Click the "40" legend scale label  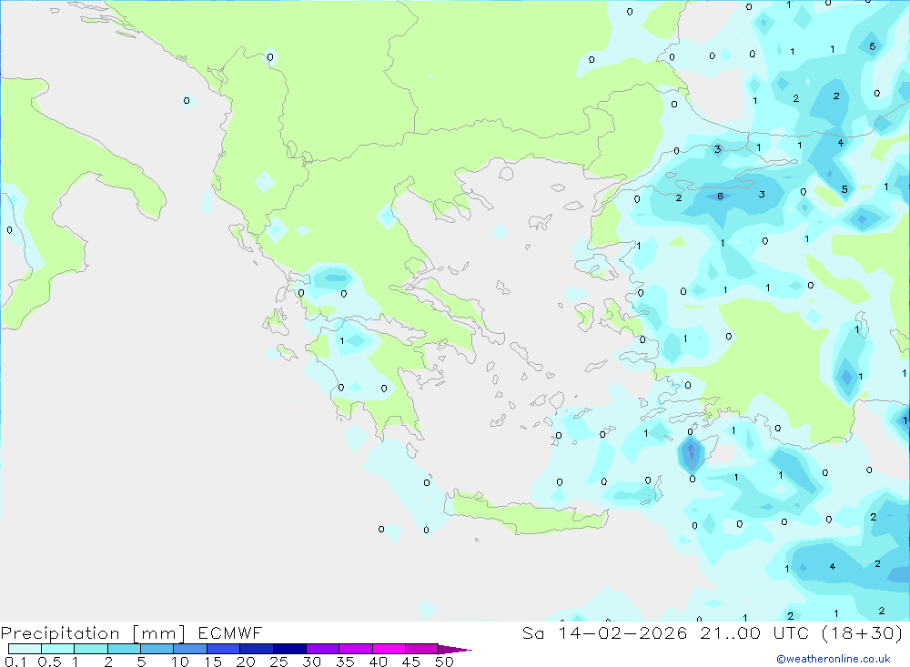pos(378,662)
